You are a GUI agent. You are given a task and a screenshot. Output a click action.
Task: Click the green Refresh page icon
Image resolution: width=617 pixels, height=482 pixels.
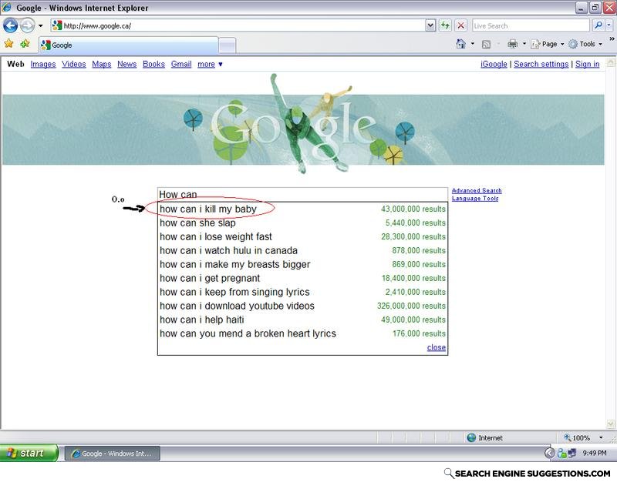point(445,26)
